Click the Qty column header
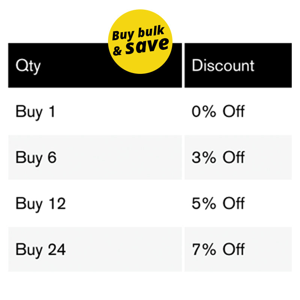Image resolution: width=300 pixels, height=300 pixels. tap(28, 66)
